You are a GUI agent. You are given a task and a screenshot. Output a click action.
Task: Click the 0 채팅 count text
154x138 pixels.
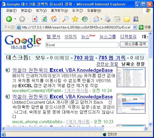[x=137, y=58]
